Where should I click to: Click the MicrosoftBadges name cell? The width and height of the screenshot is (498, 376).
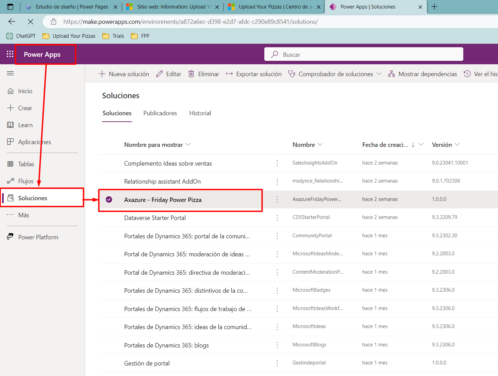[x=312, y=290]
